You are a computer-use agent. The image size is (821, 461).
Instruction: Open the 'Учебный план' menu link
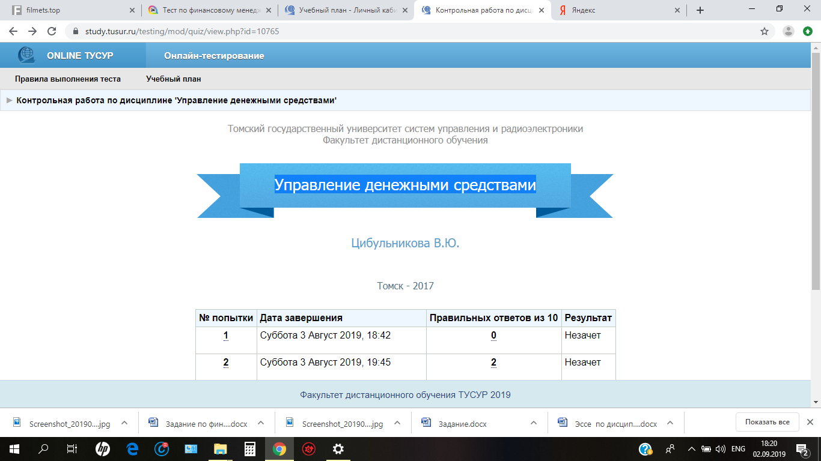173,79
